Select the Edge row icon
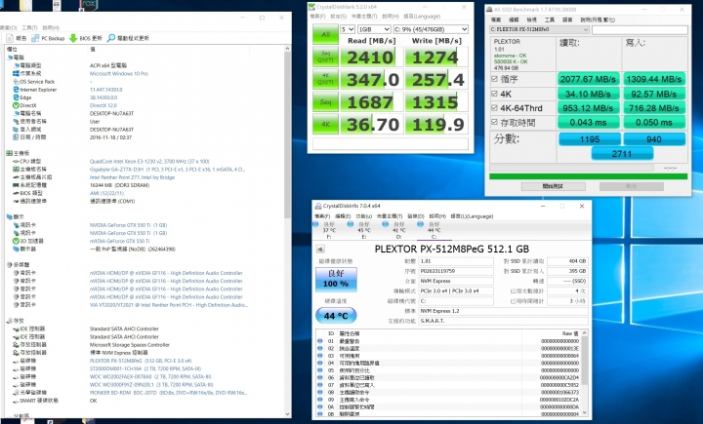The image size is (703, 424). click(16, 97)
